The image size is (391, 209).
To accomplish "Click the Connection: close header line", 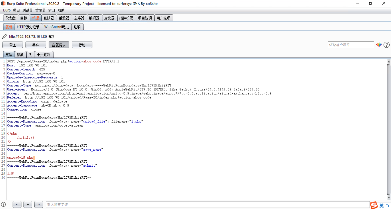I will 24,109.
